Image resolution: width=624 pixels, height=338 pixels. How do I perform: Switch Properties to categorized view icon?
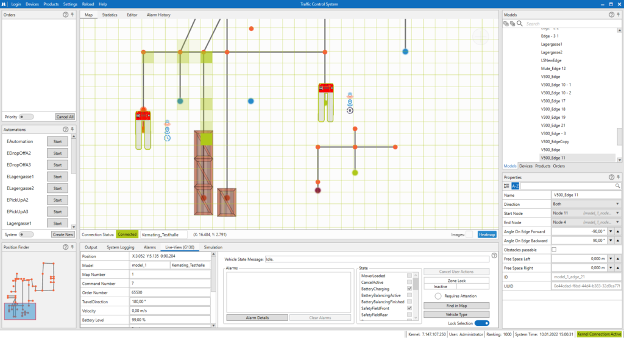pyautogui.click(x=506, y=186)
